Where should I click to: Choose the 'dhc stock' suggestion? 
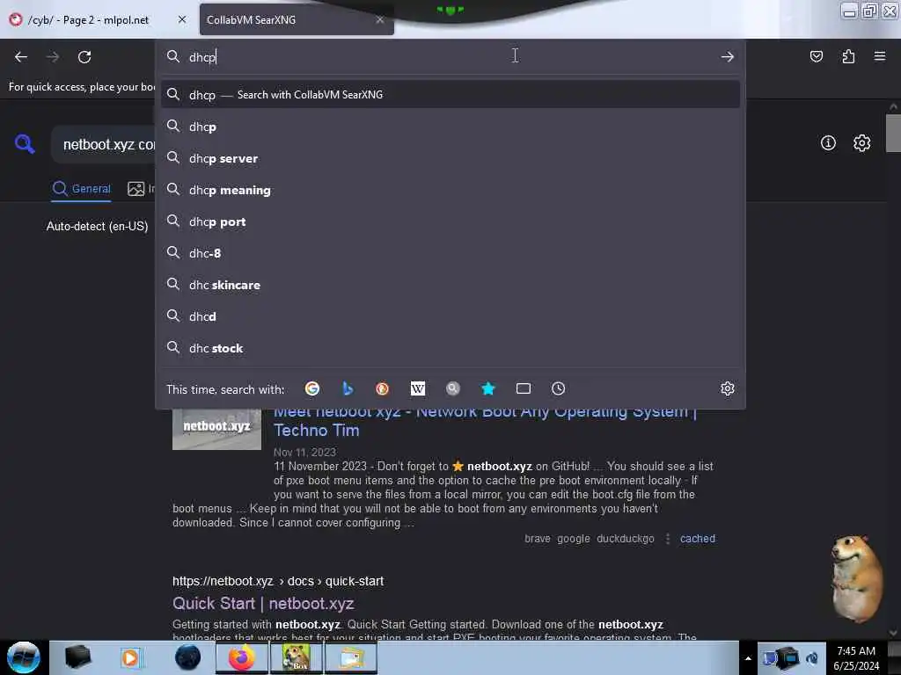pyautogui.click(x=450, y=348)
